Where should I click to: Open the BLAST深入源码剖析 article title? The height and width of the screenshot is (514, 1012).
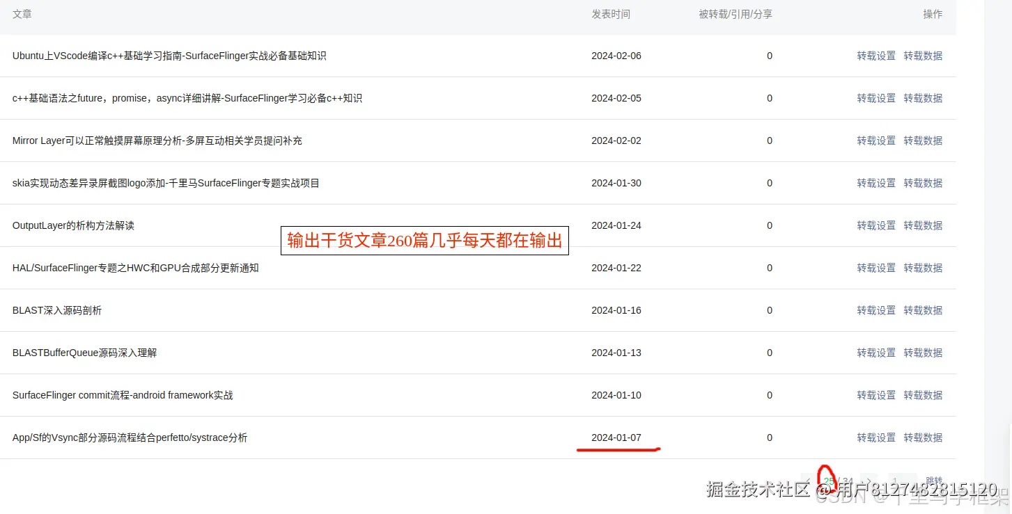(57, 310)
